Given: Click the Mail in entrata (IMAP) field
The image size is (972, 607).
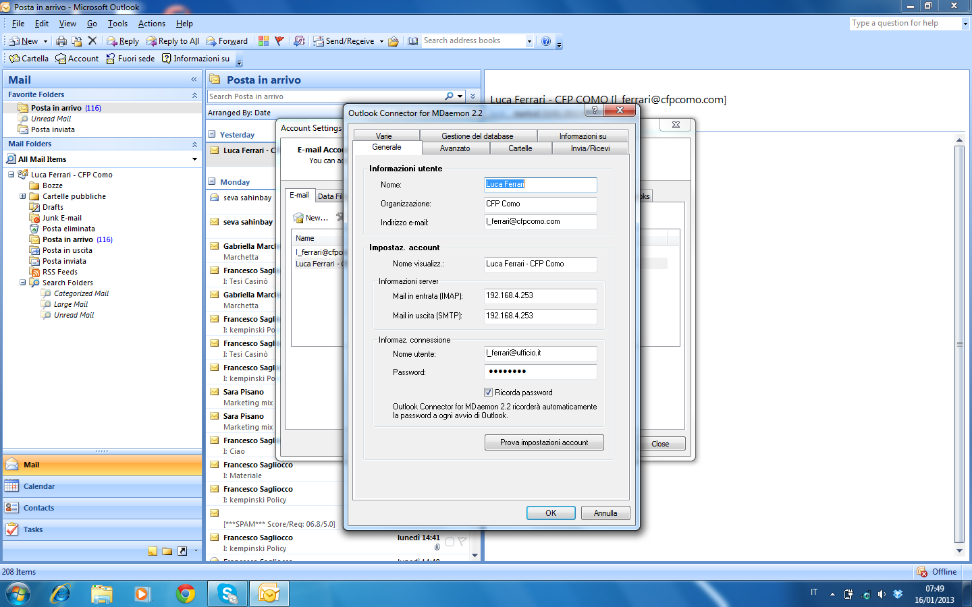Looking at the screenshot, I should tap(541, 296).
